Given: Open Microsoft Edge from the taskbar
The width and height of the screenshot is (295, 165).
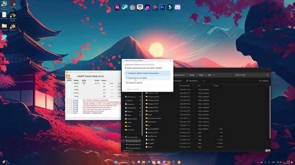Looking at the screenshot, I should pos(148,162).
